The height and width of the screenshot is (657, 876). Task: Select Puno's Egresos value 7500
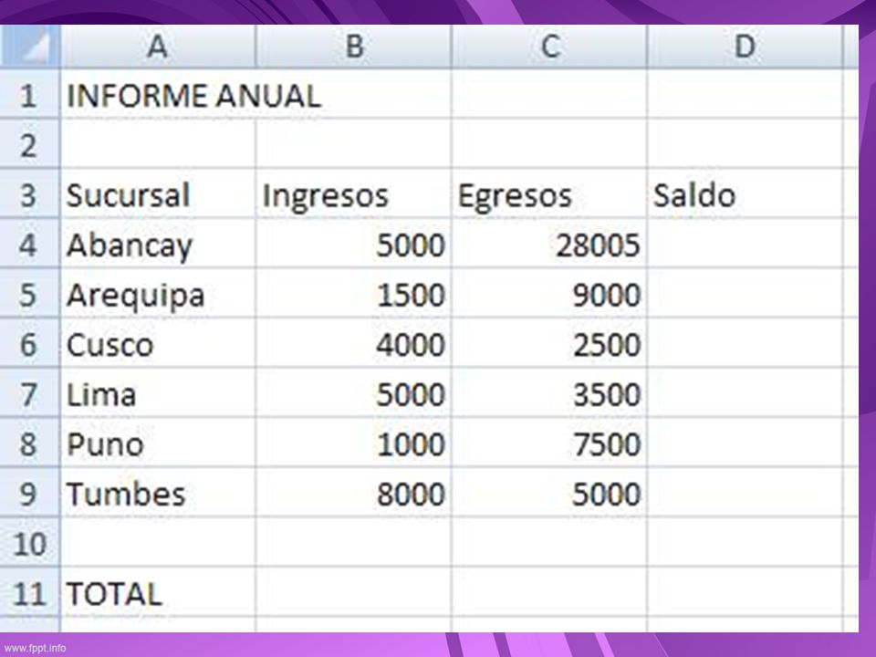point(549,443)
